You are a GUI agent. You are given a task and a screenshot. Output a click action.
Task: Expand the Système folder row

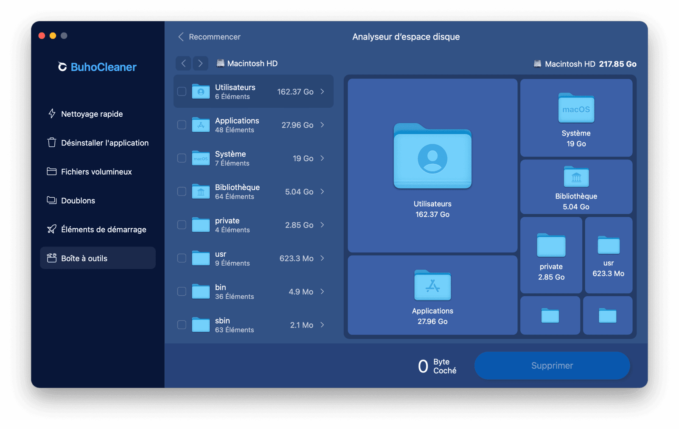323,158
